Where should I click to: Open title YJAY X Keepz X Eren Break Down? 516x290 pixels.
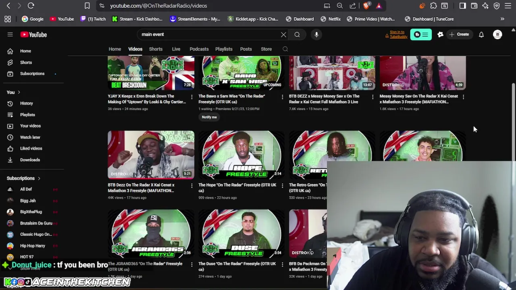pos(147,99)
